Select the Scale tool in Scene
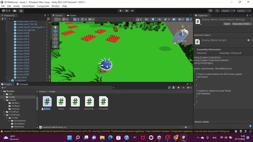Viewport: 253px width, 142px height. tap(55, 39)
